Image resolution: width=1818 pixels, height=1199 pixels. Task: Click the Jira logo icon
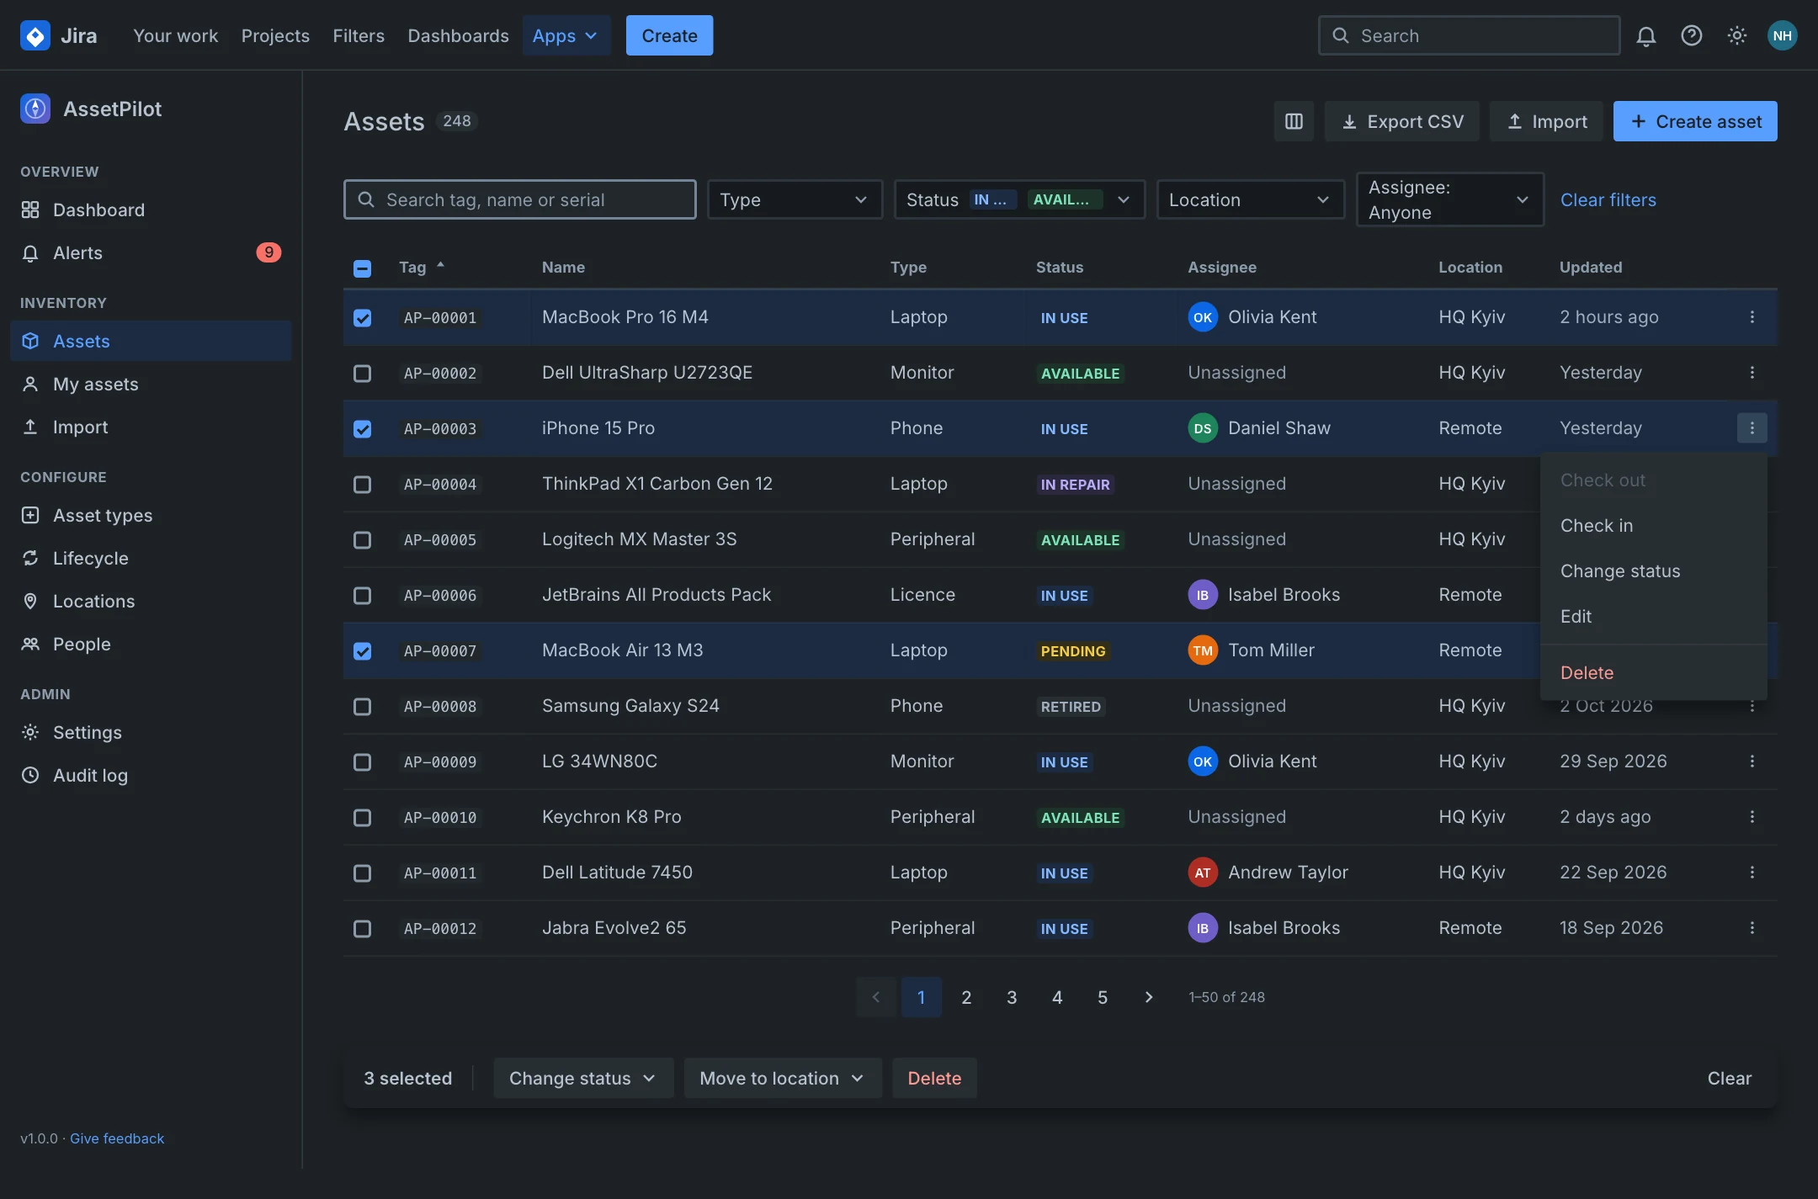(35, 35)
